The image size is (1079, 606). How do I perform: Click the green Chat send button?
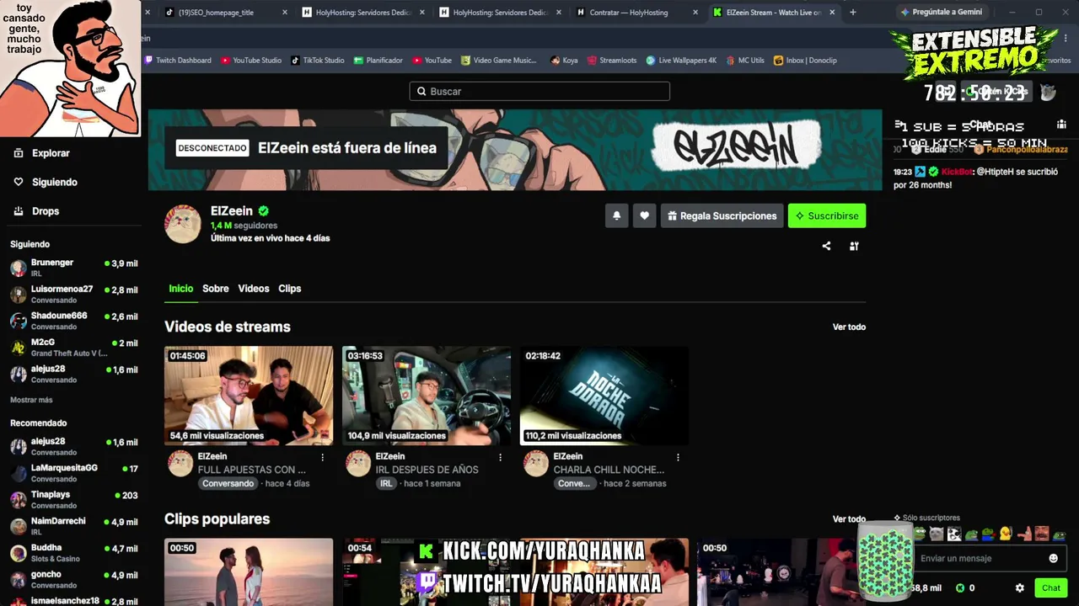[x=1050, y=588]
